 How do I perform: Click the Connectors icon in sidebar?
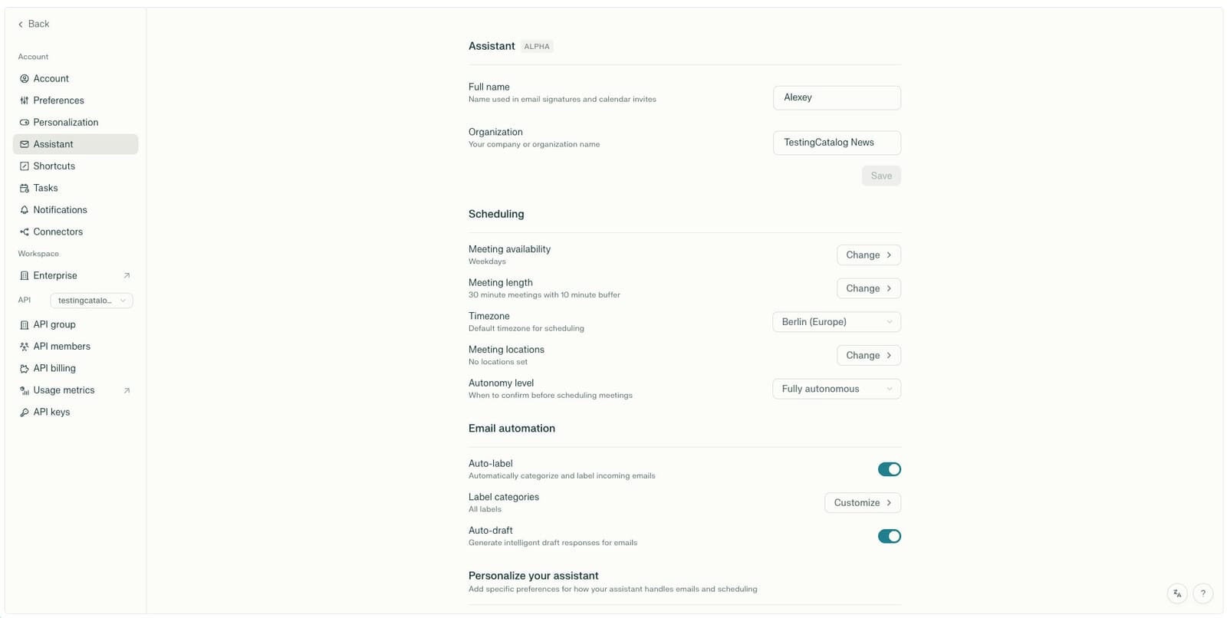(x=25, y=232)
